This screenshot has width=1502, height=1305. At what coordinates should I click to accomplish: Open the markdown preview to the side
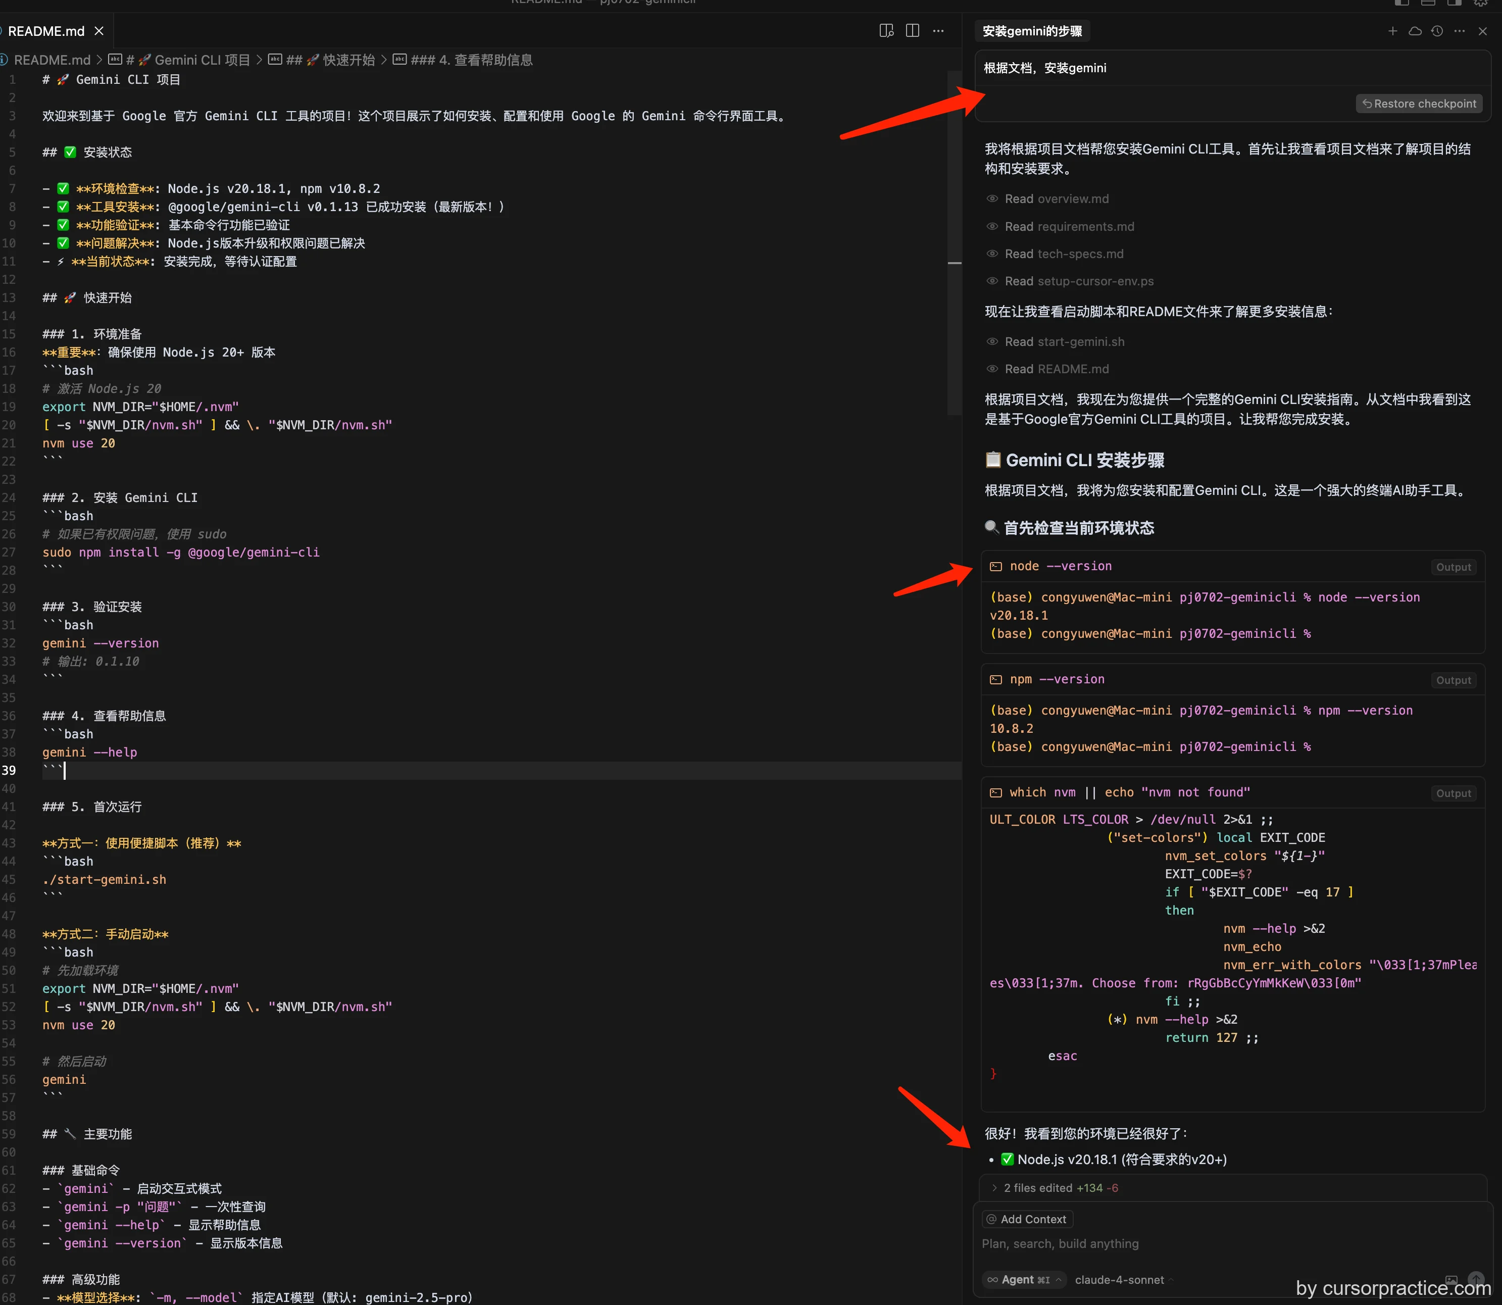(x=886, y=31)
